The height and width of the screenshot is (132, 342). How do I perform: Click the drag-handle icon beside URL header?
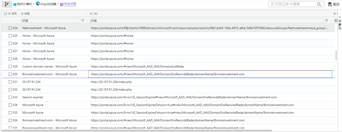(91, 14)
